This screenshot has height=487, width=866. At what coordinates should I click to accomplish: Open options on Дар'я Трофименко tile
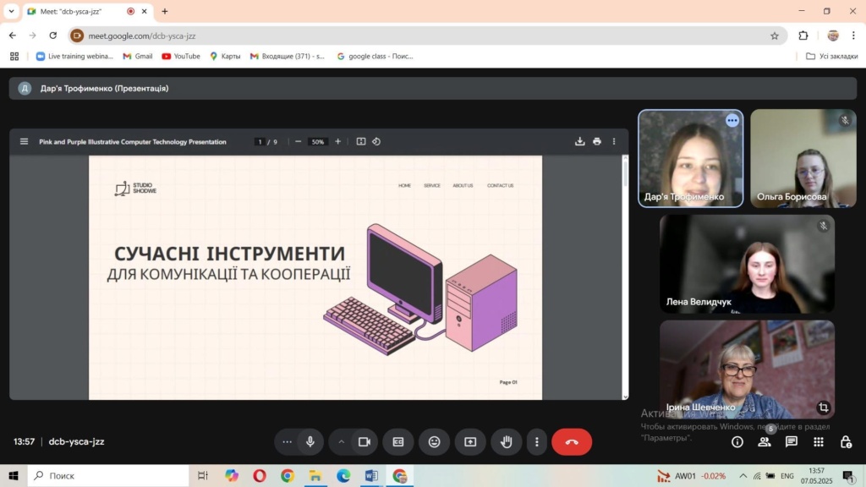[x=732, y=120]
